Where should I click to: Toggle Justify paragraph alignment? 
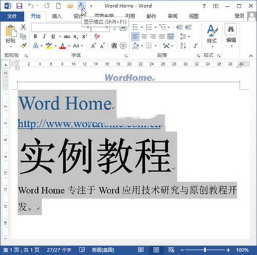[x=162, y=37]
